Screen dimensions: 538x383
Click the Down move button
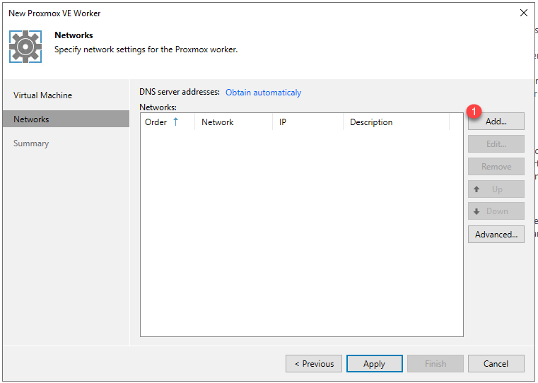pyautogui.click(x=496, y=211)
